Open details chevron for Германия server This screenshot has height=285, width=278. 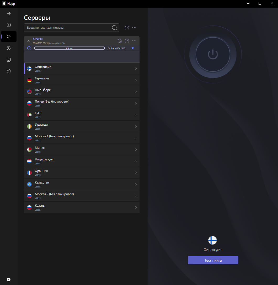[x=136, y=80]
